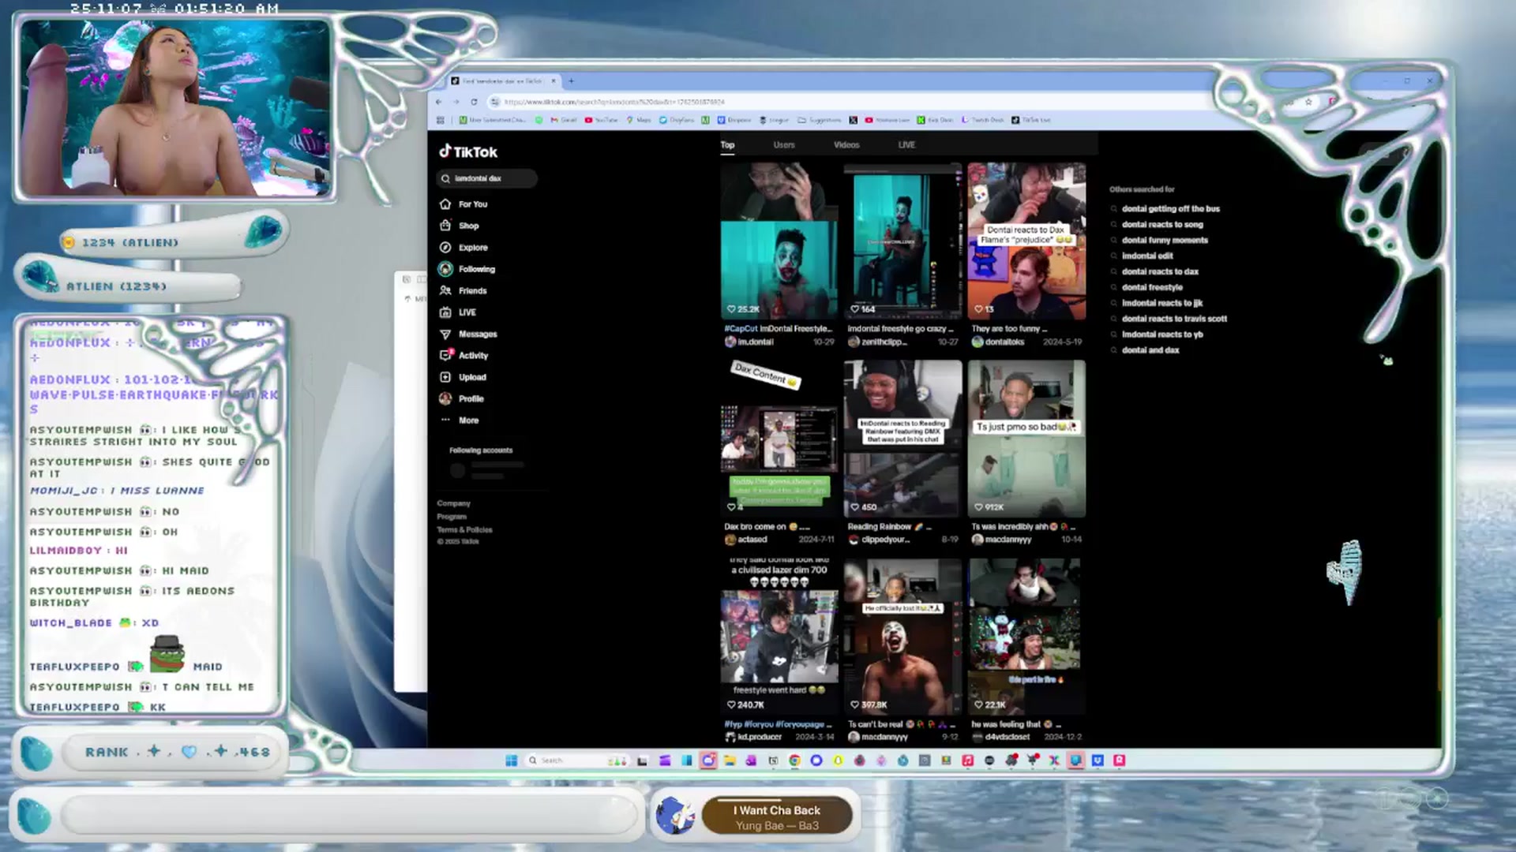Switch to the Videos results tab
Screen dimensions: 1516x852
(846, 145)
